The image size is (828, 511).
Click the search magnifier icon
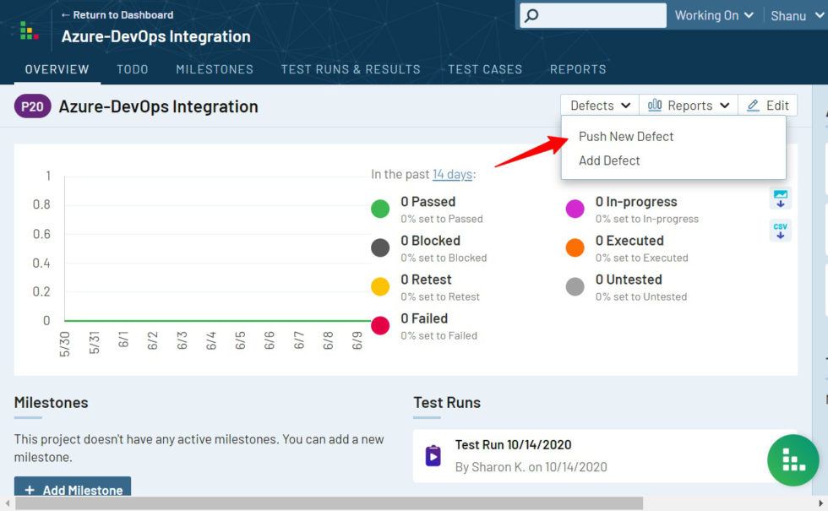[531, 15]
